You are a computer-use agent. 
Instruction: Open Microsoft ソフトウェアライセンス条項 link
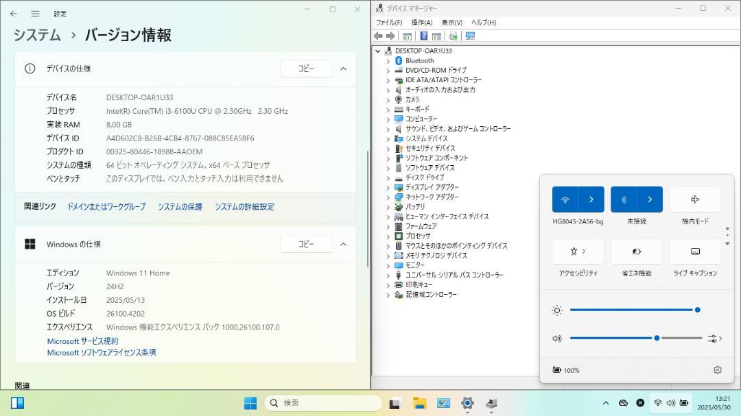tap(102, 353)
